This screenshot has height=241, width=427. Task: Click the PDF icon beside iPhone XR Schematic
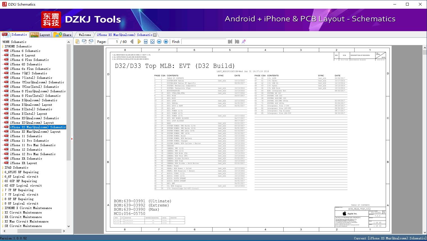click(6, 159)
